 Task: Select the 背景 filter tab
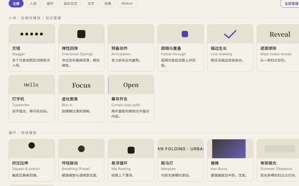[x=108, y=3]
